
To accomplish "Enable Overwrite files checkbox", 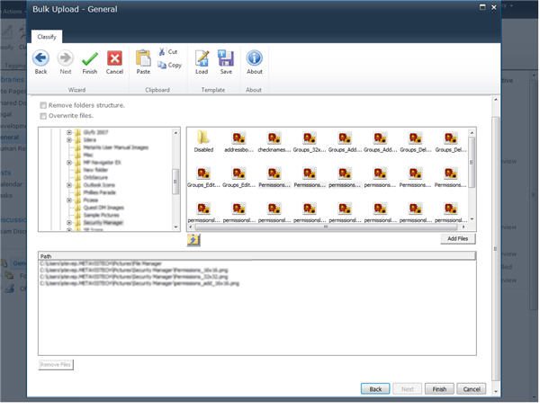I will point(43,116).
